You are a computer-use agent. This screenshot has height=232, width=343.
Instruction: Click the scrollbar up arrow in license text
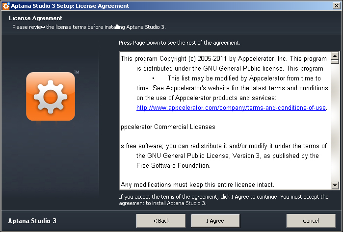(335, 56)
